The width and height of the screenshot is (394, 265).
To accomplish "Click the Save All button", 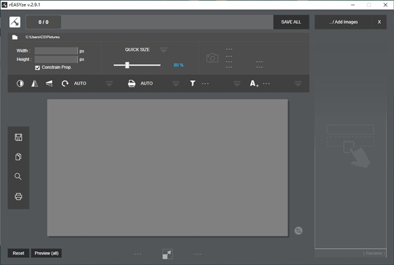I will click(x=291, y=22).
